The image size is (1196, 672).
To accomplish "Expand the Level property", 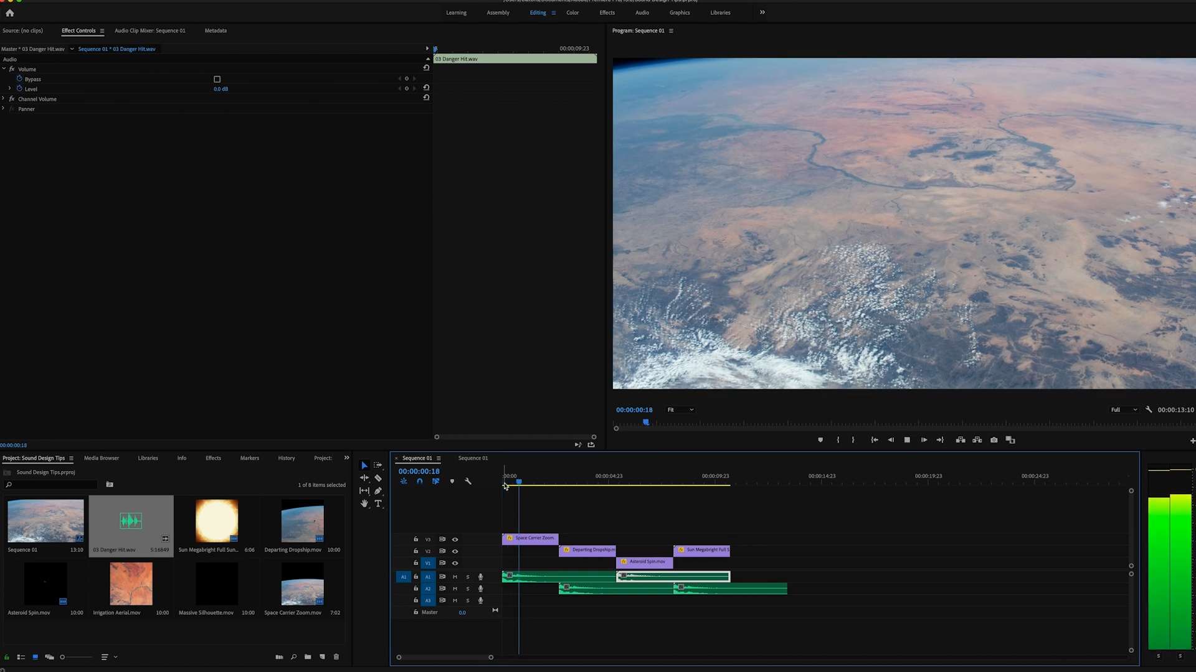I will (9, 89).
